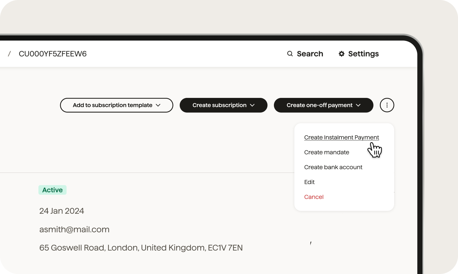Click the Add to subscription template label
The height and width of the screenshot is (274, 458).
point(112,105)
